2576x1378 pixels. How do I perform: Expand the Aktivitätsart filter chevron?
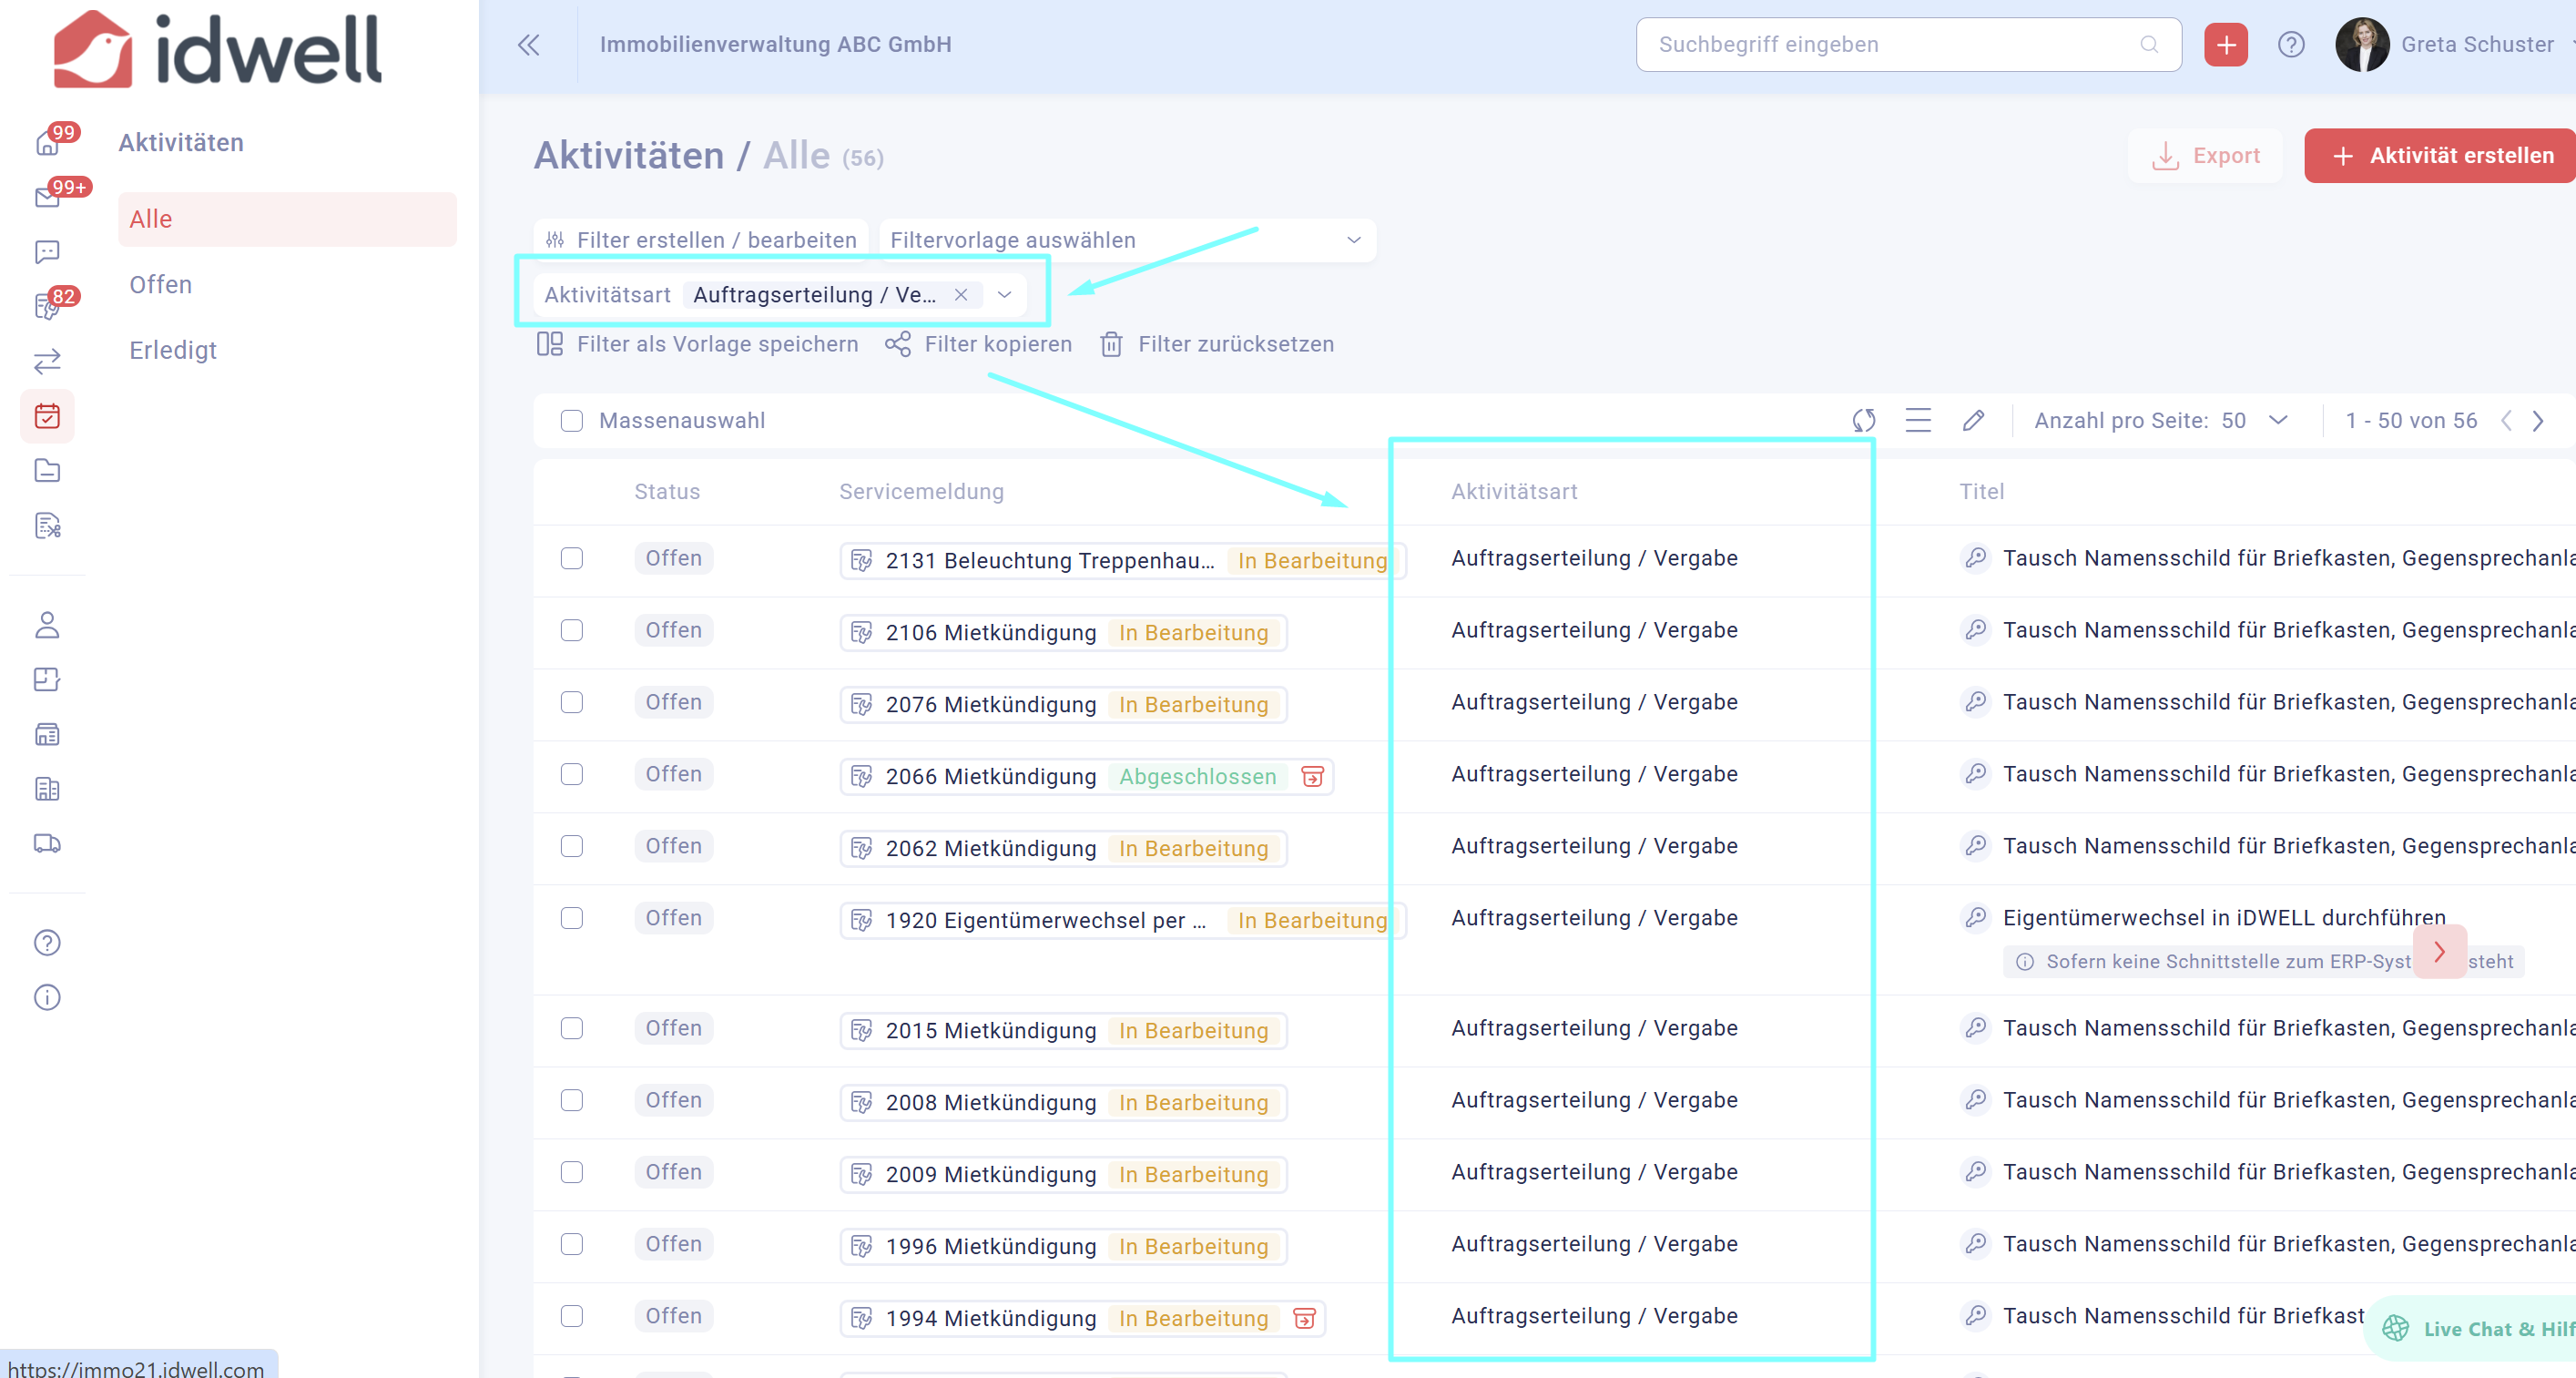click(1004, 294)
